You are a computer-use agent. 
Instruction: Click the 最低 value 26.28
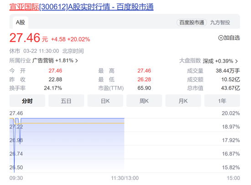click(144, 79)
